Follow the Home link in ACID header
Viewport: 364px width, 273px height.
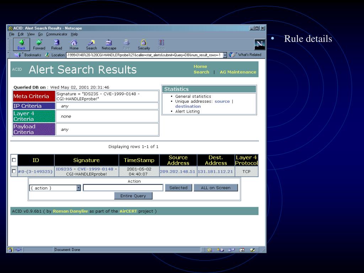tap(200, 66)
